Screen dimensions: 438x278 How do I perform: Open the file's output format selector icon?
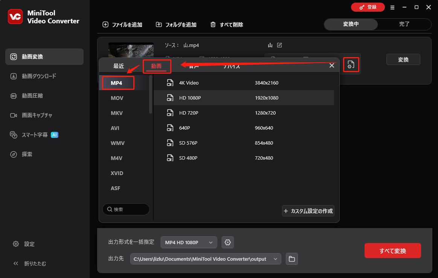(351, 65)
